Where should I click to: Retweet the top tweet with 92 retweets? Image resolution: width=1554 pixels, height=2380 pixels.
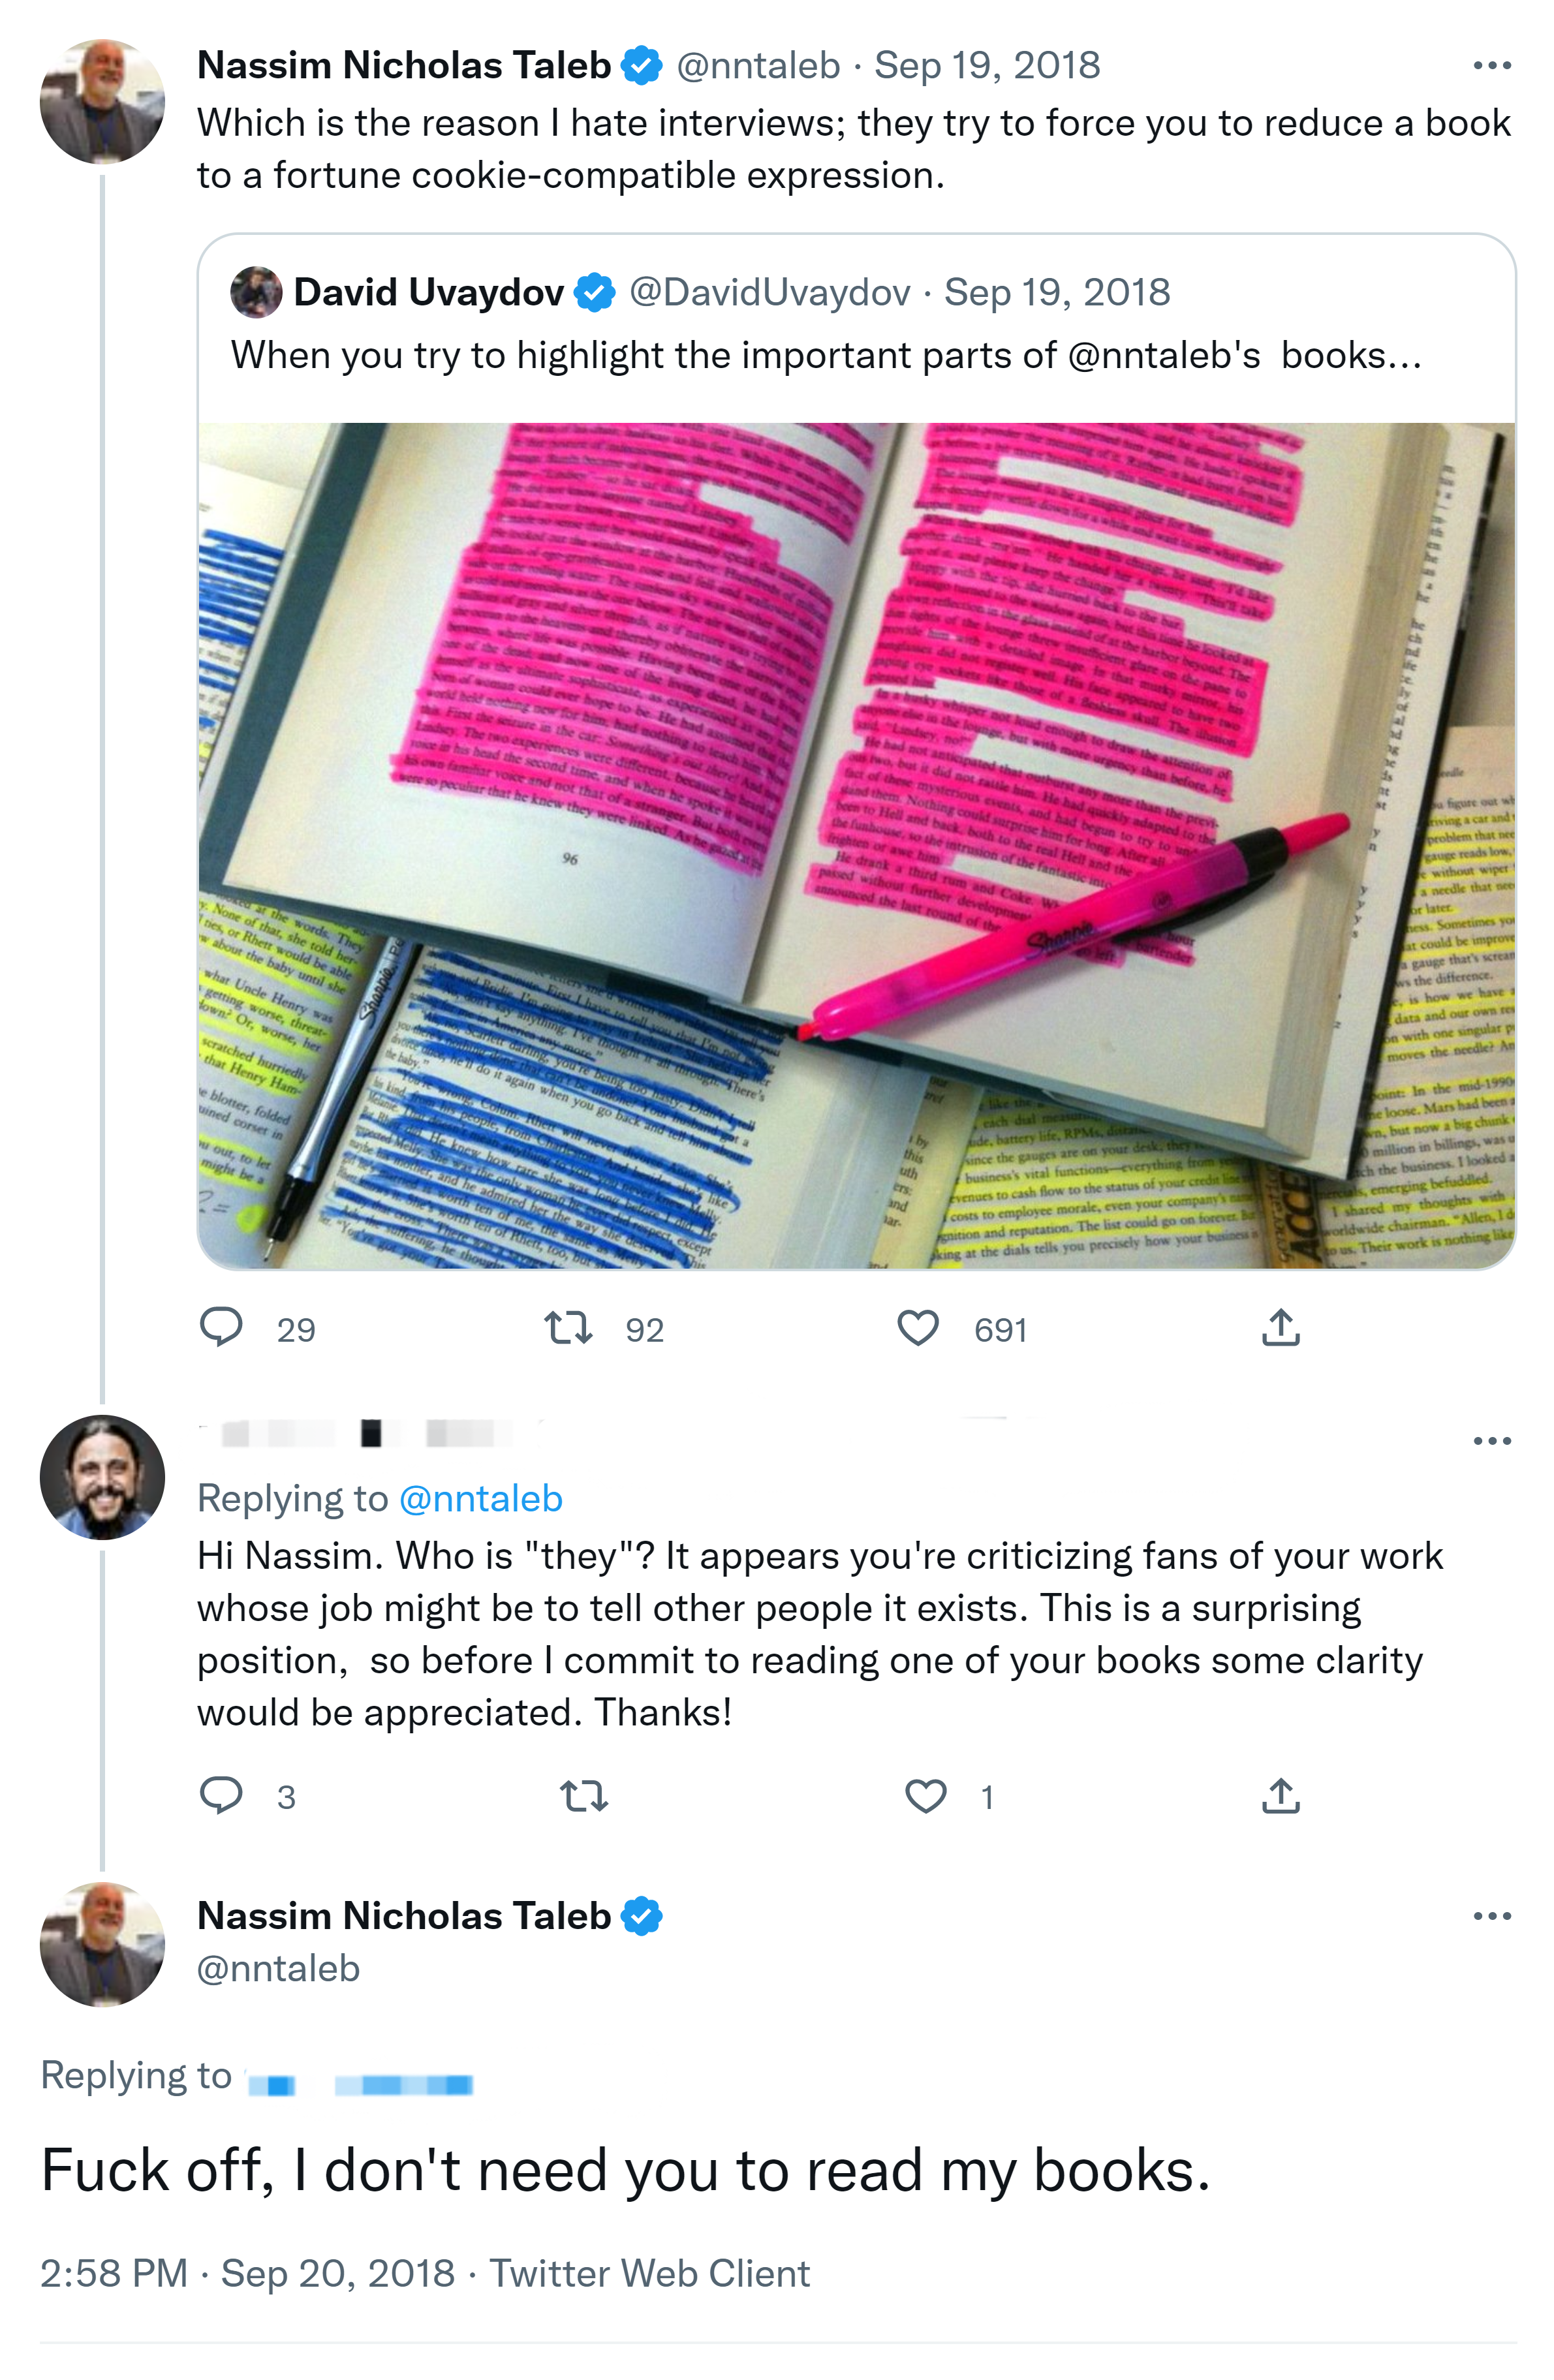tap(568, 1328)
